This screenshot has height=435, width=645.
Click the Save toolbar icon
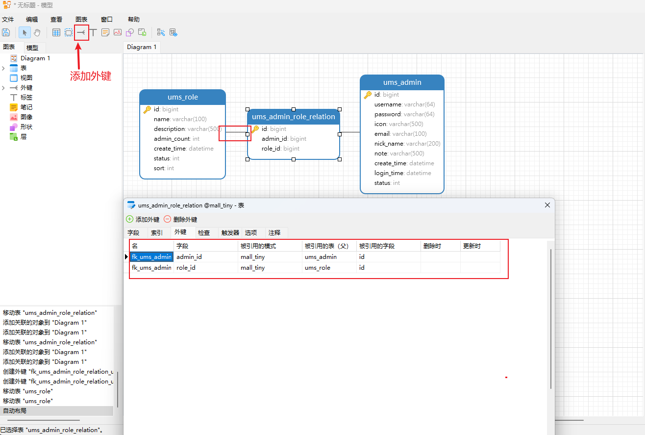coord(6,32)
